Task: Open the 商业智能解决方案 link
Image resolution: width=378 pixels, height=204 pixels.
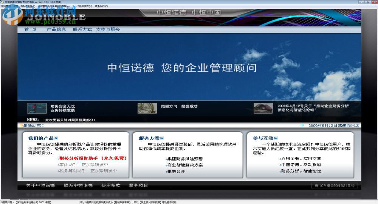Action: tap(184, 165)
